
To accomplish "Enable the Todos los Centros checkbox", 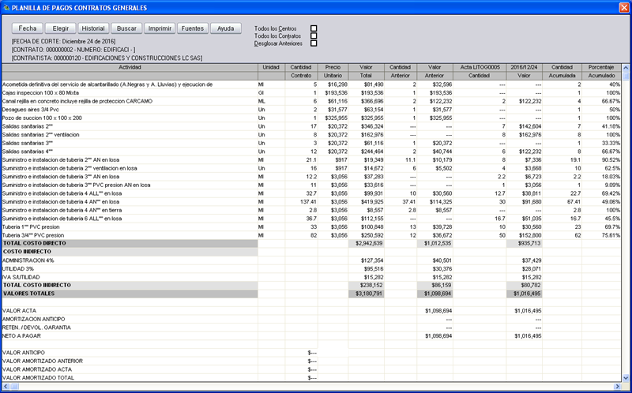I will (314, 28).
